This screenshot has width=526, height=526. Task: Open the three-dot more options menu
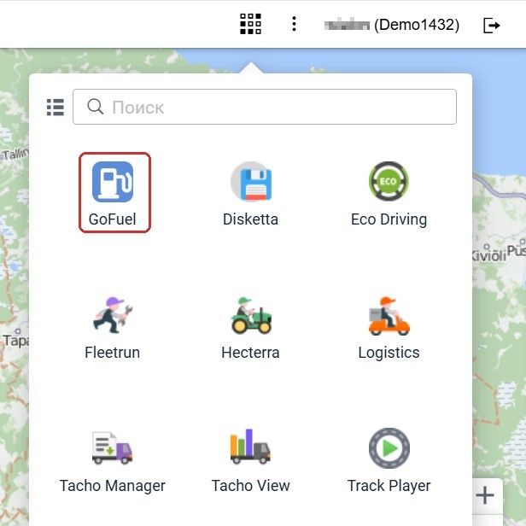tap(295, 24)
